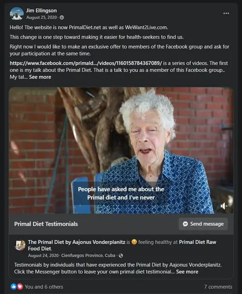Click the August 25, 2020 post timestamp

pos(42,17)
